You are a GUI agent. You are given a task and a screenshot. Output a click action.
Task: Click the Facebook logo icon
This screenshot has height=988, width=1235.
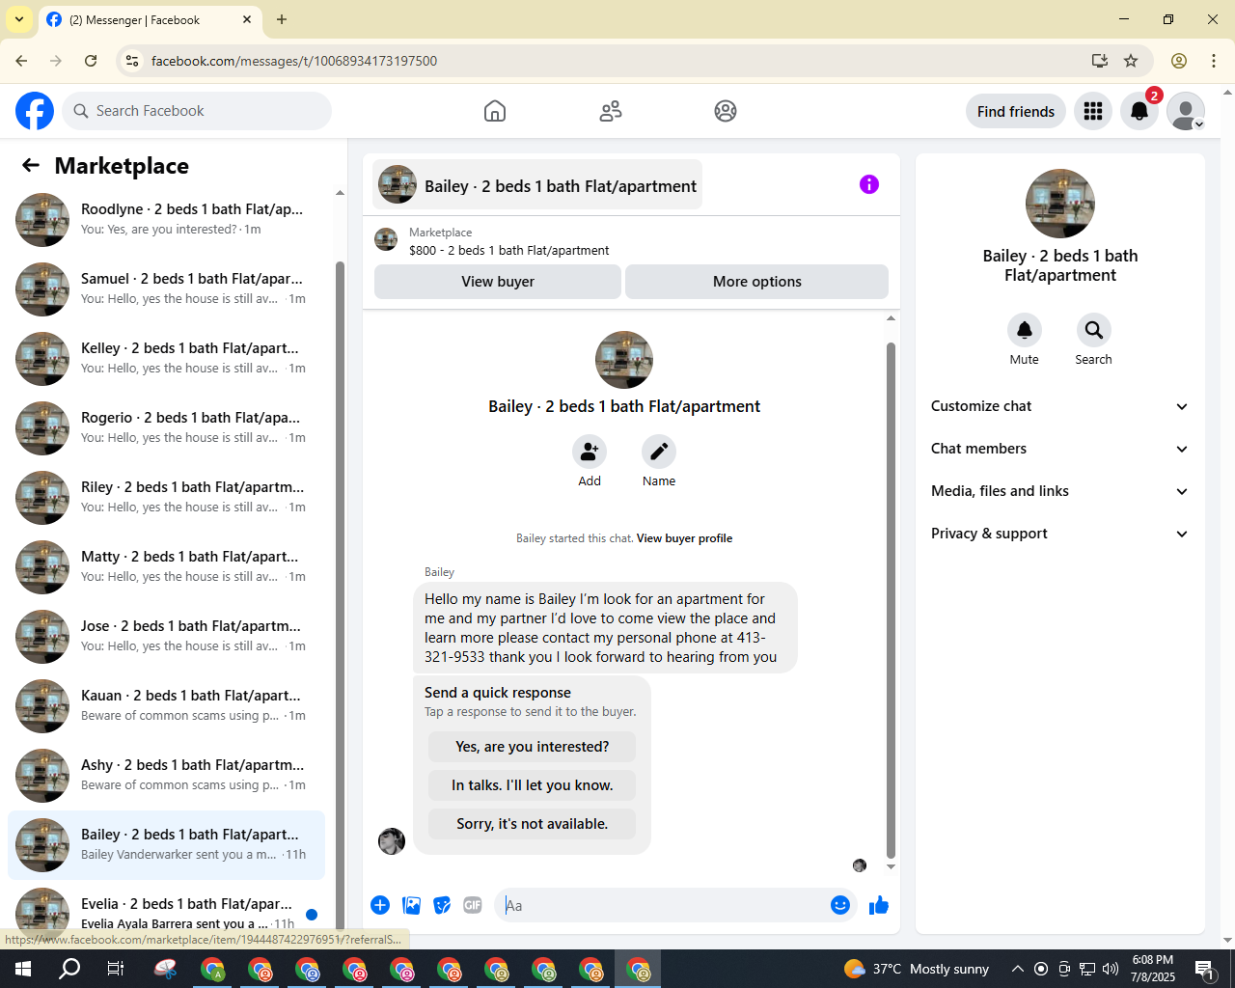pos(35,111)
